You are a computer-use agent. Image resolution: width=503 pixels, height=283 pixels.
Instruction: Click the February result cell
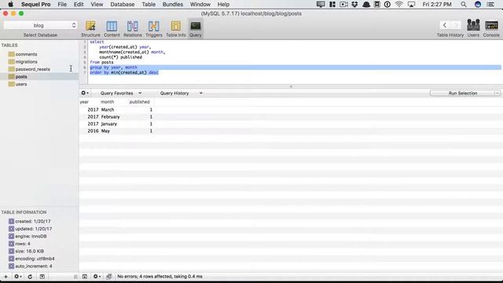tap(110, 116)
